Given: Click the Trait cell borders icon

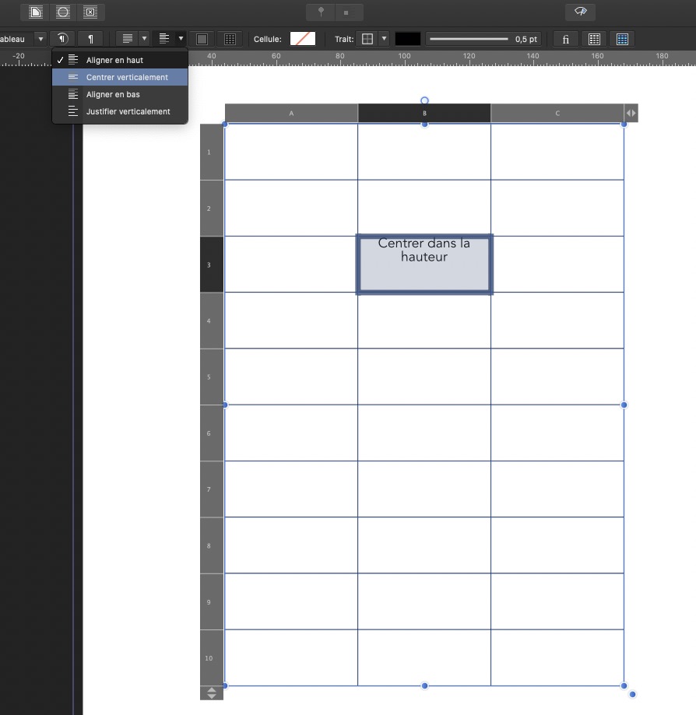Looking at the screenshot, I should click(367, 39).
